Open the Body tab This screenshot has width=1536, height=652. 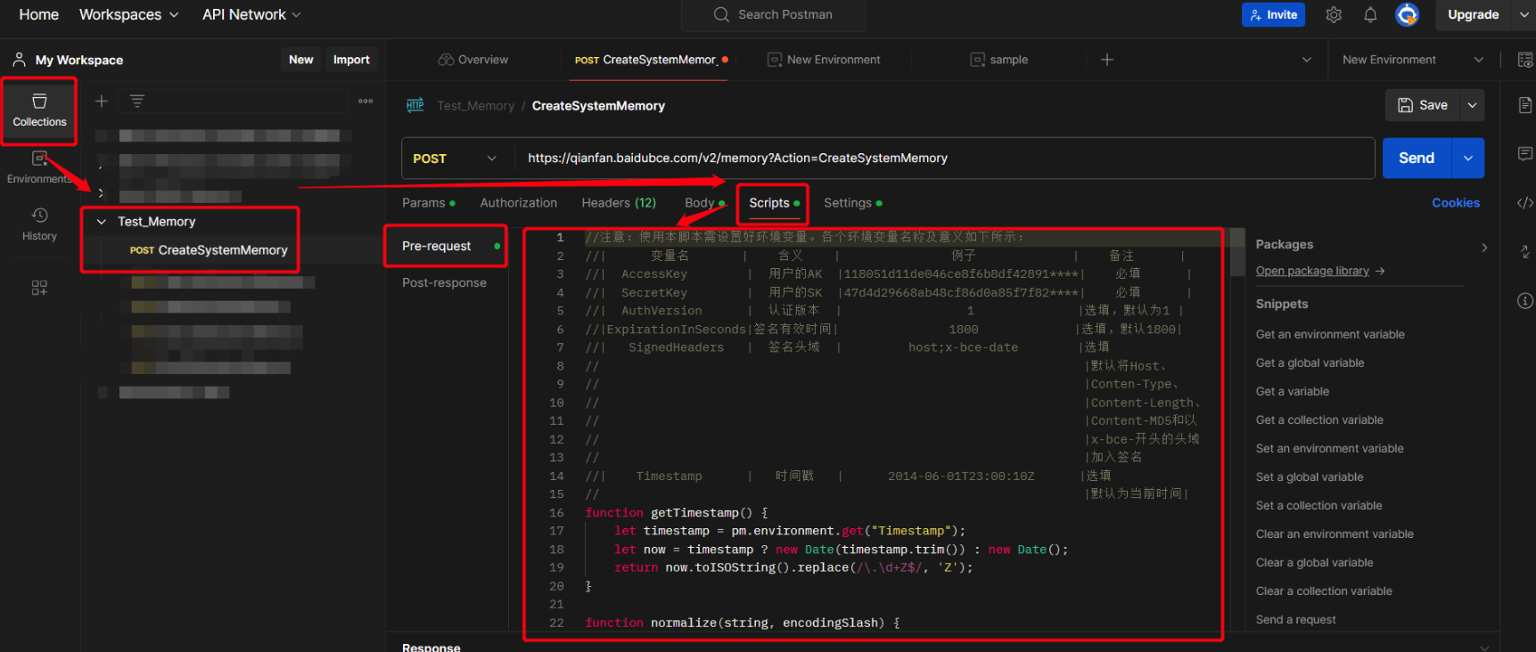pos(703,203)
